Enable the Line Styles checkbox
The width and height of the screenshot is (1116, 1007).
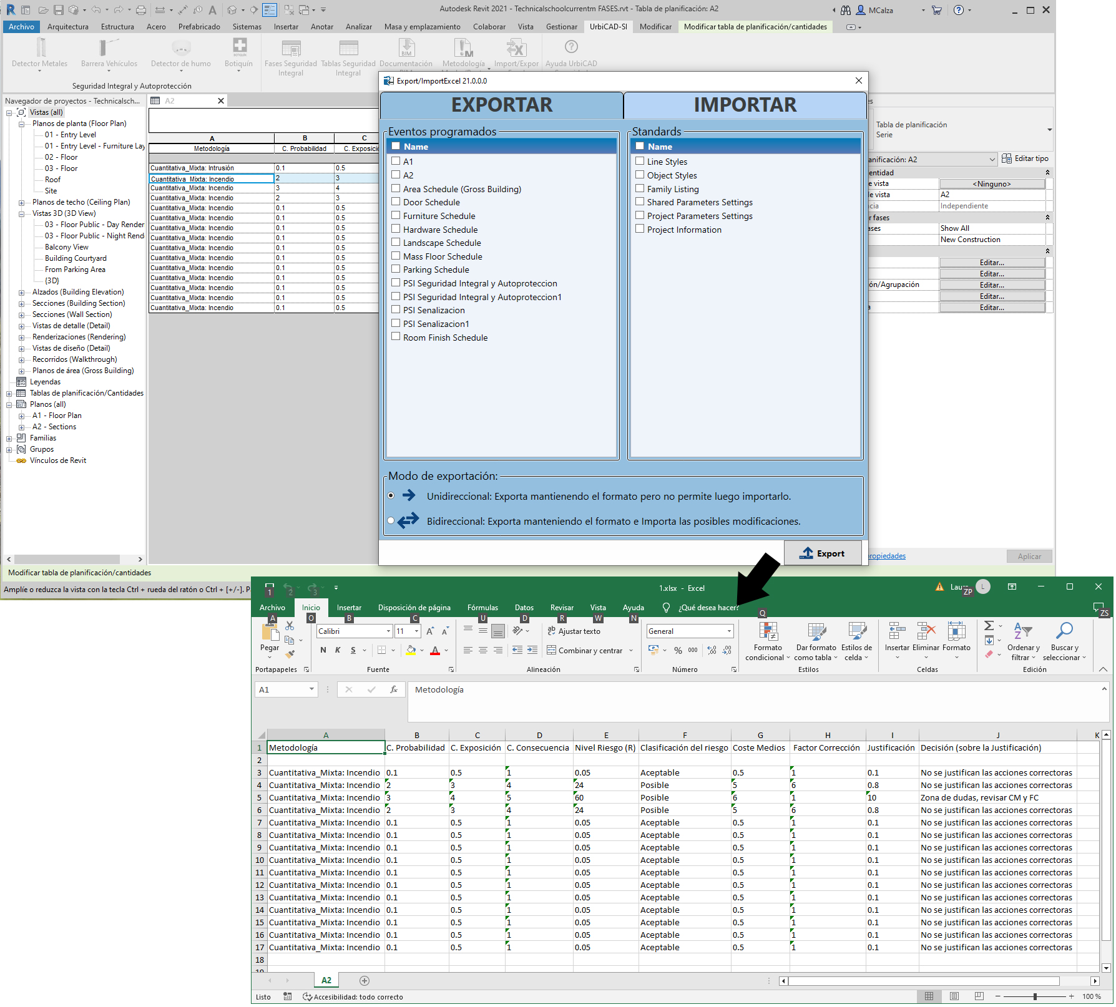(640, 162)
